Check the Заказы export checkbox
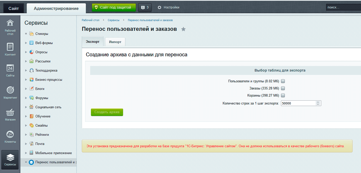Screen dimensions: 361x173 (283, 88)
